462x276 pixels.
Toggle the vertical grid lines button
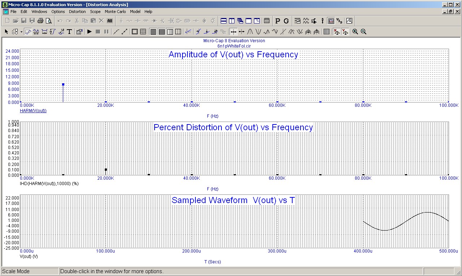[x=178, y=32]
